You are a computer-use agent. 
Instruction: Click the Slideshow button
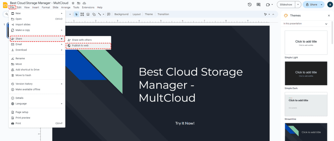click(286, 5)
